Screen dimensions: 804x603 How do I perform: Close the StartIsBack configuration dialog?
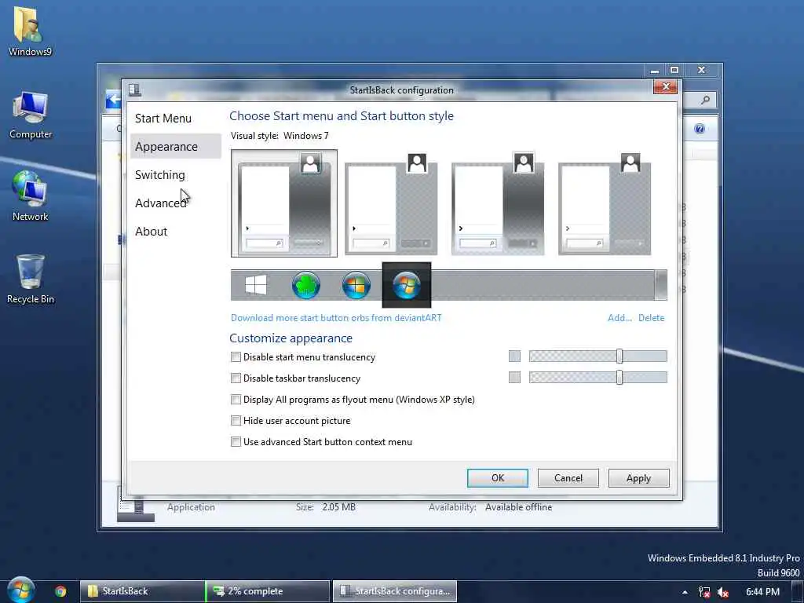[x=666, y=86]
